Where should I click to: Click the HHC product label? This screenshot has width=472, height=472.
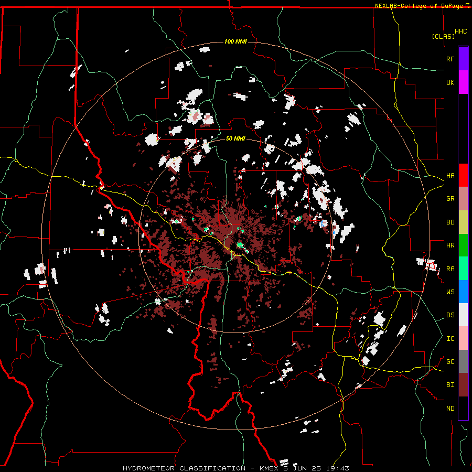[x=461, y=31]
